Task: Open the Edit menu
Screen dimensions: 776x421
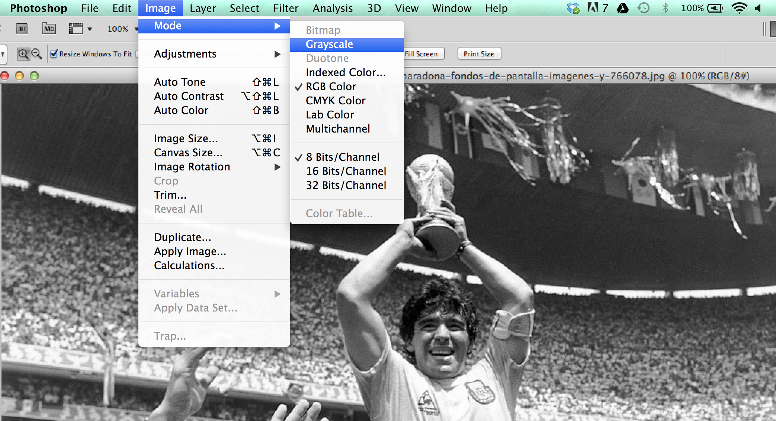Action: point(122,8)
